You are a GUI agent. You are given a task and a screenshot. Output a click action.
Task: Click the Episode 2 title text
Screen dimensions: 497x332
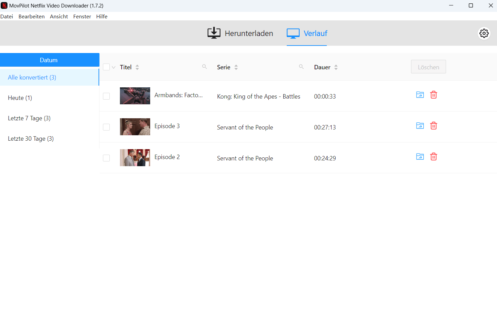point(167,157)
